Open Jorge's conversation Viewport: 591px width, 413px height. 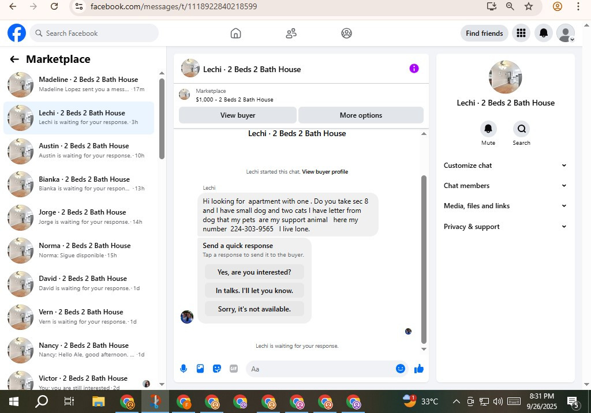(x=78, y=217)
